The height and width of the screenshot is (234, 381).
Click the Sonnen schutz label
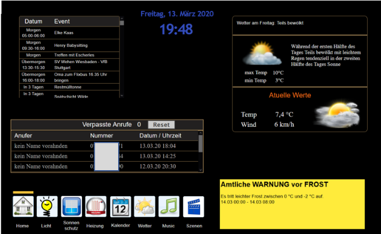(71, 225)
